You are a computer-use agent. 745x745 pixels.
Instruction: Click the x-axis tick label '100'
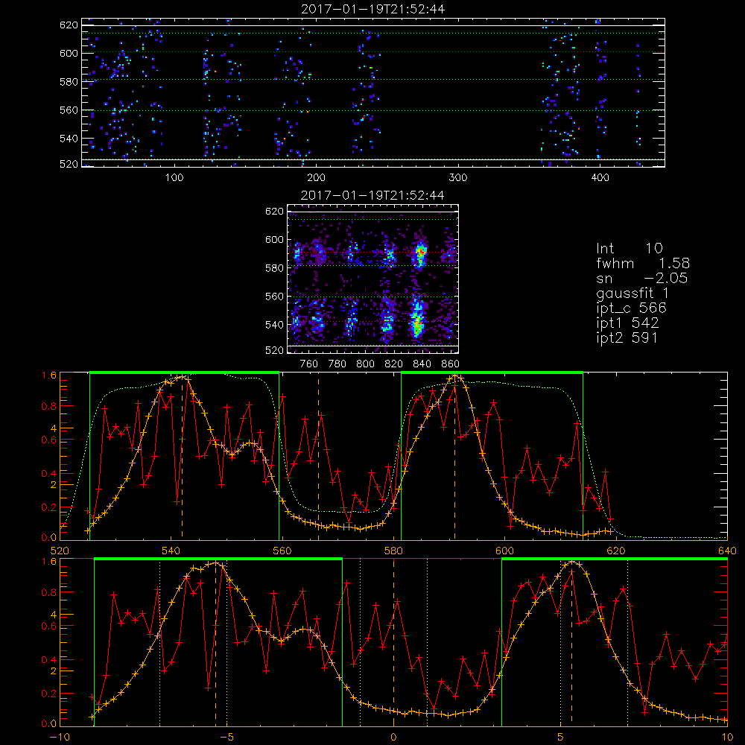coord(174,178)
